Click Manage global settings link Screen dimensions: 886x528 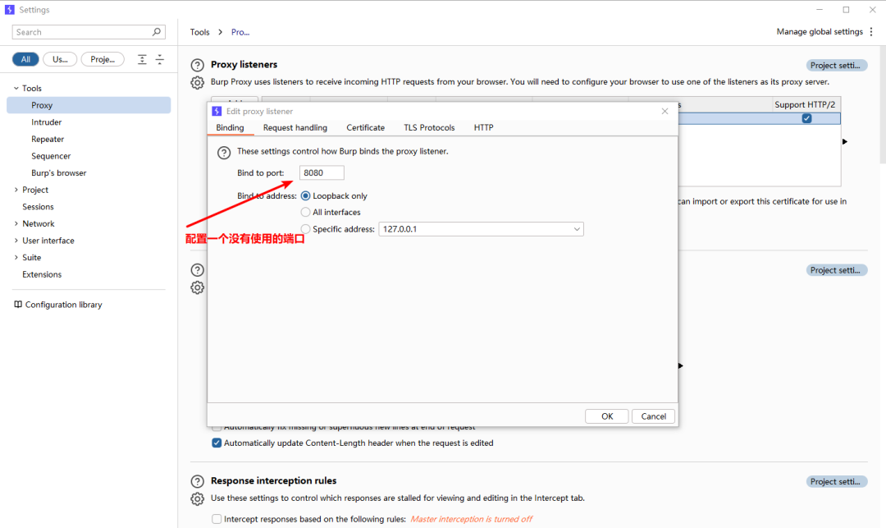pos(820,32)
